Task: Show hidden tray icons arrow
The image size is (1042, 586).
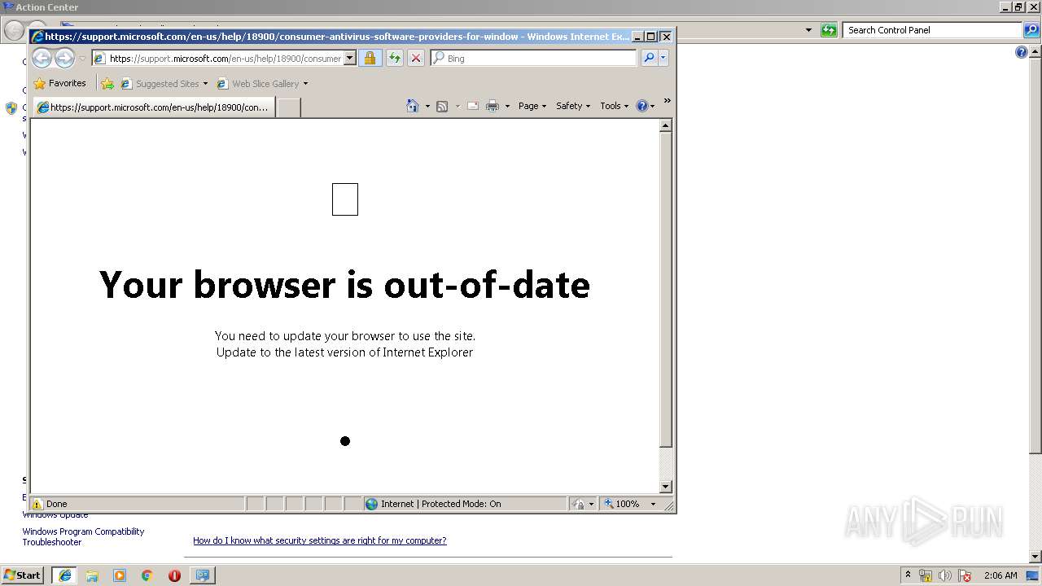Action: click(908, 575)
